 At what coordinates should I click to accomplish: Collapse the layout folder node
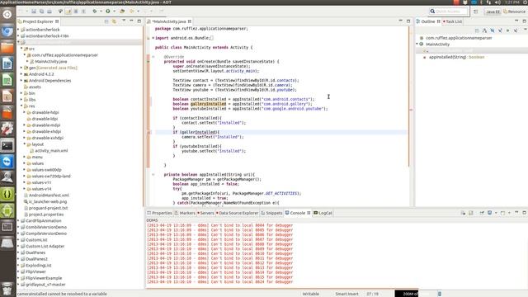click(25, 144)
